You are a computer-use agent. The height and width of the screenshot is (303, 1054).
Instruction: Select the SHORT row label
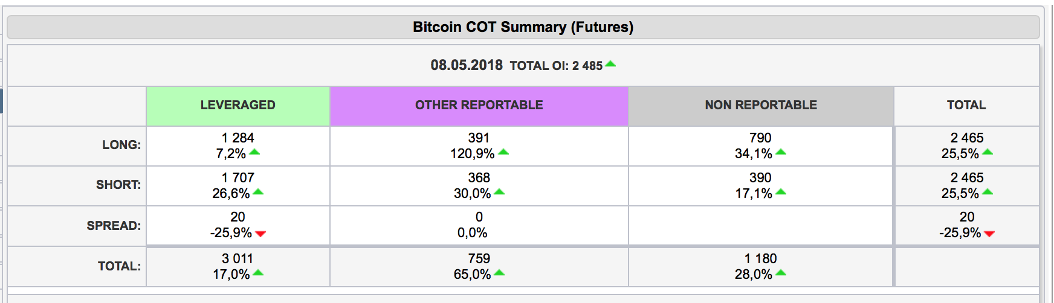tap(118, 185)
